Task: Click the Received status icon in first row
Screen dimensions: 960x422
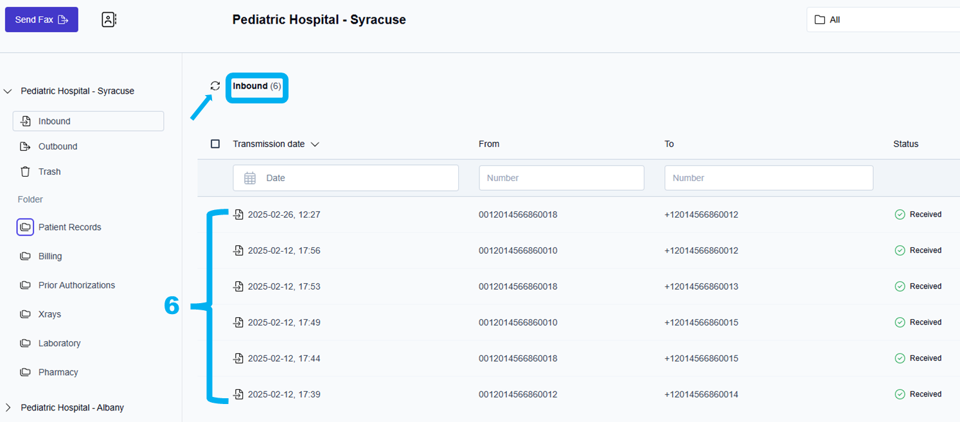Action: (900, 215)
